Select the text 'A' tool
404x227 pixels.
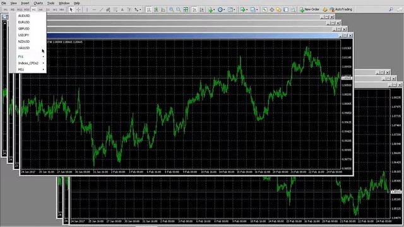point(122,9)
